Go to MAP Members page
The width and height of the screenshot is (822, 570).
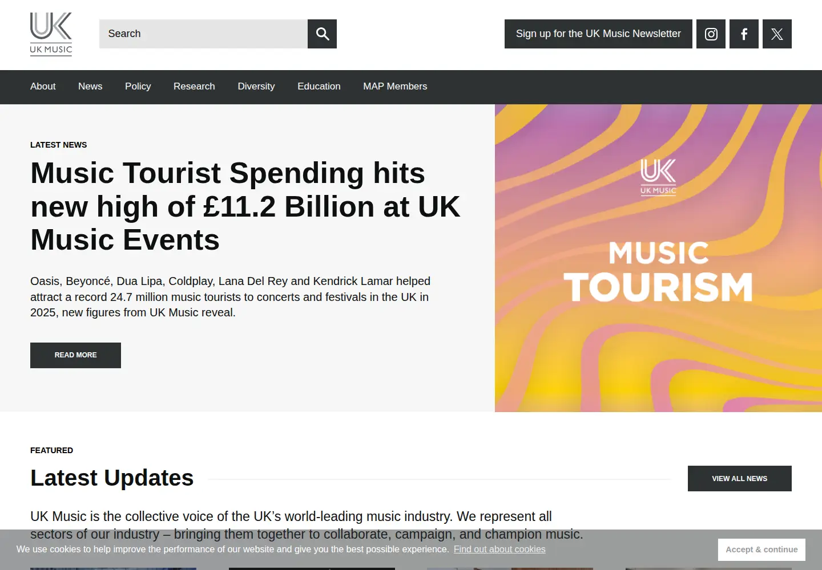[x=395, y=87]
